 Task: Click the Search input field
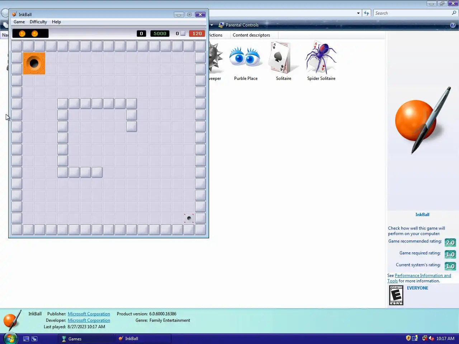(x=412, y=13)
